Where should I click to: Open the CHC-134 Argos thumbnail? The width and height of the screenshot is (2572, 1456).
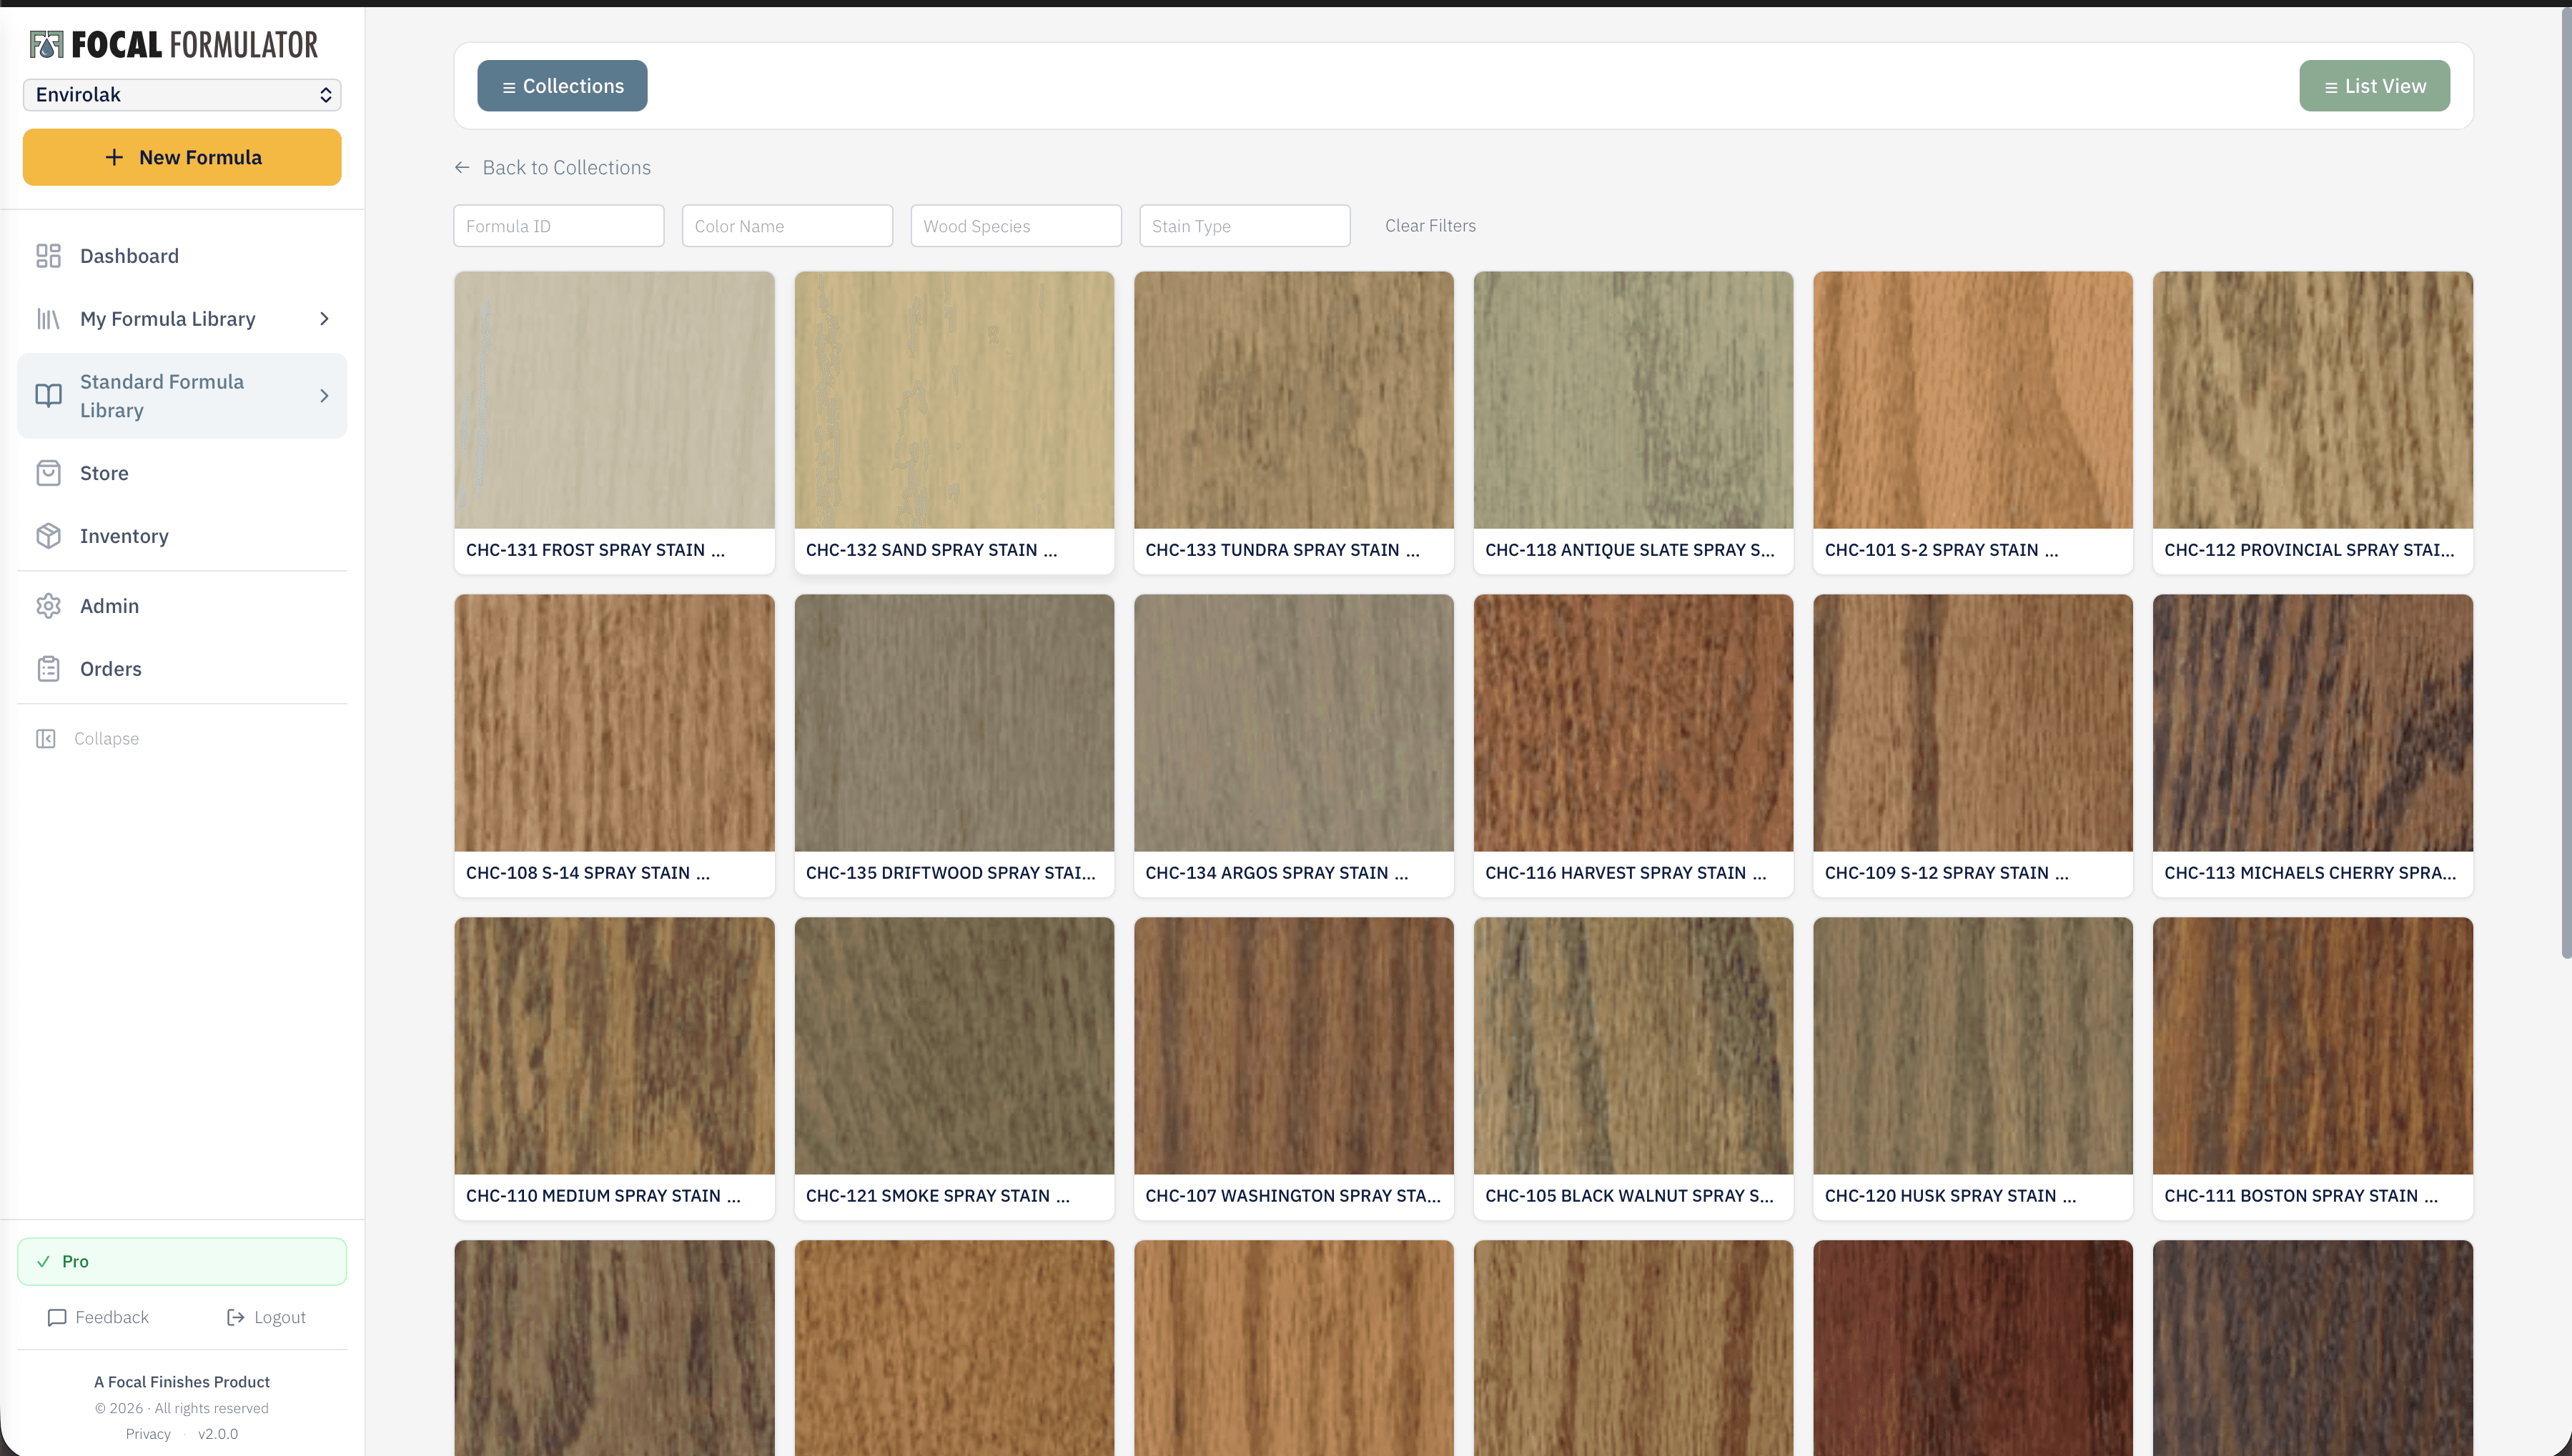[1293, 723]
